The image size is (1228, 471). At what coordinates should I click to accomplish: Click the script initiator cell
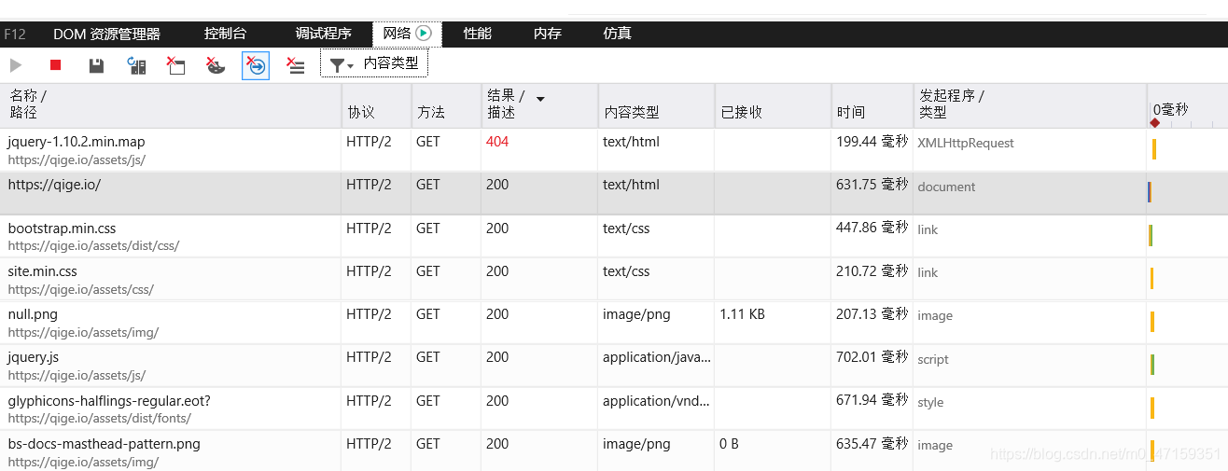tap(933, 359)
